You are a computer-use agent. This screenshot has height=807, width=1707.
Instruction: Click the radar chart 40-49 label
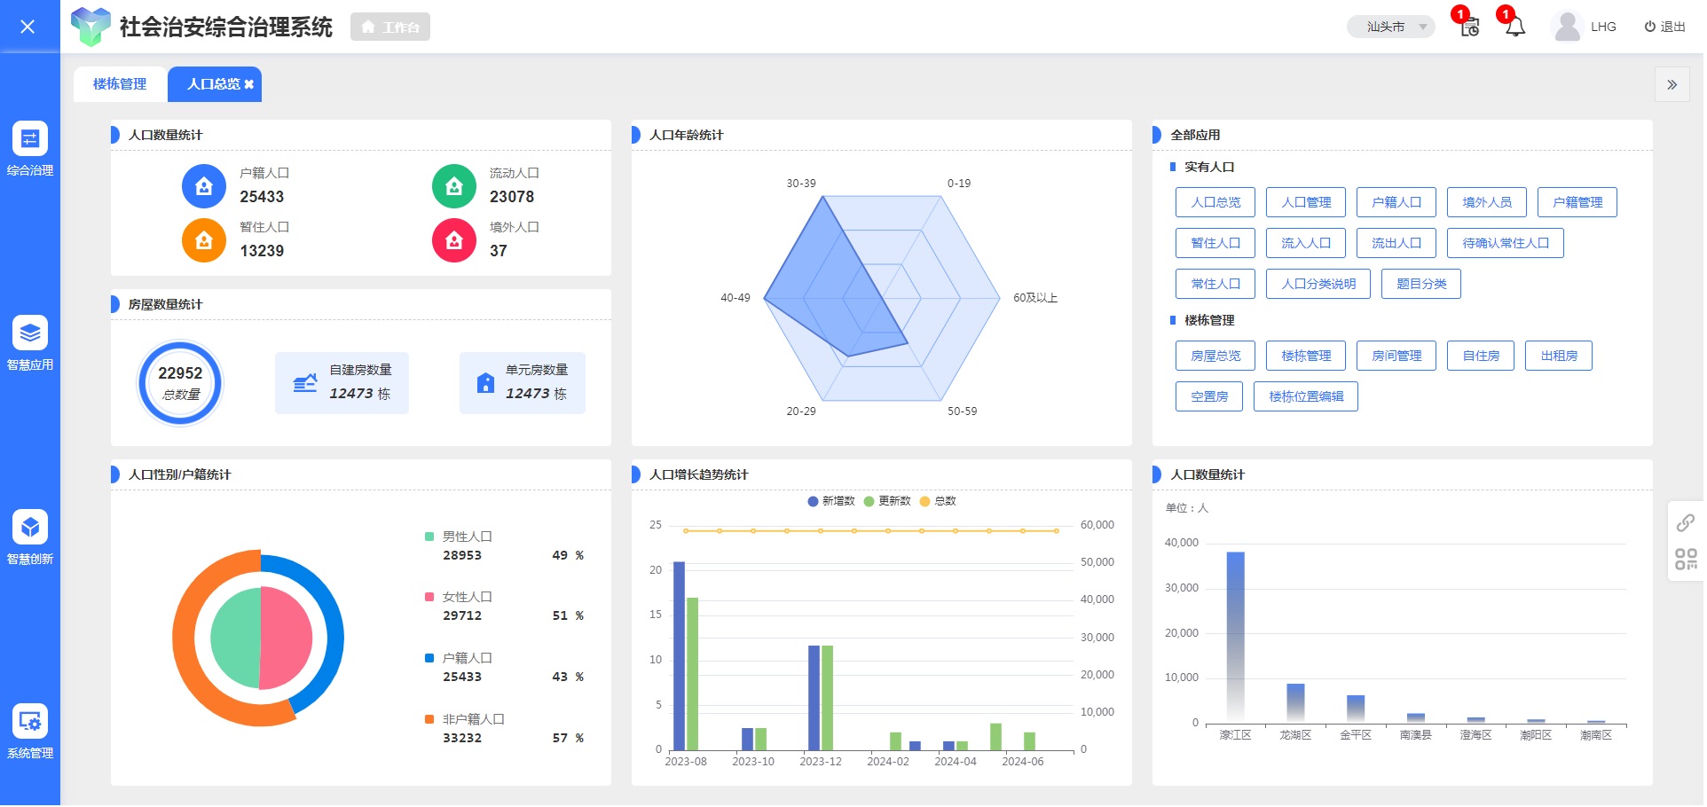click(x=735, y=298)
